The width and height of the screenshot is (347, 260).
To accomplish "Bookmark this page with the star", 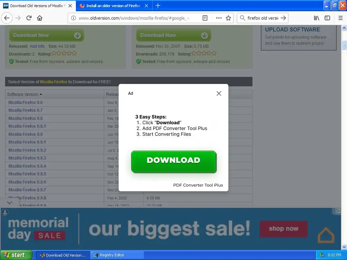I will click(x=228, y=18).
